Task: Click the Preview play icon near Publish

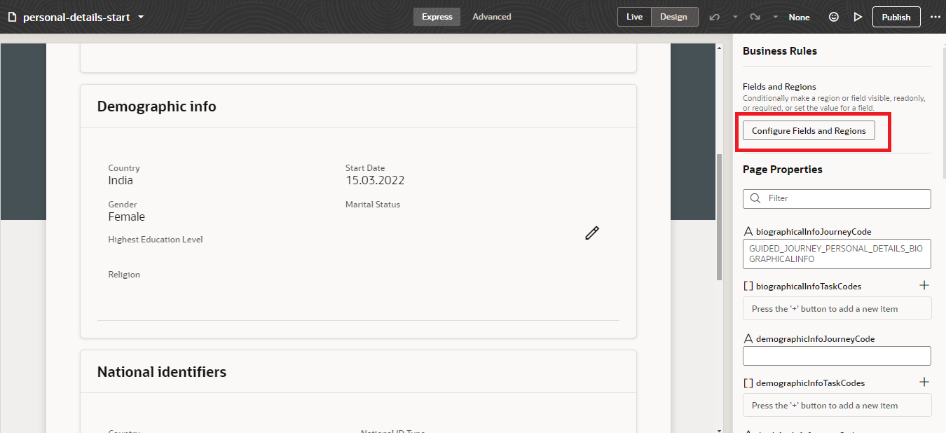Action: pyautogui.click(x=858, y=16)
